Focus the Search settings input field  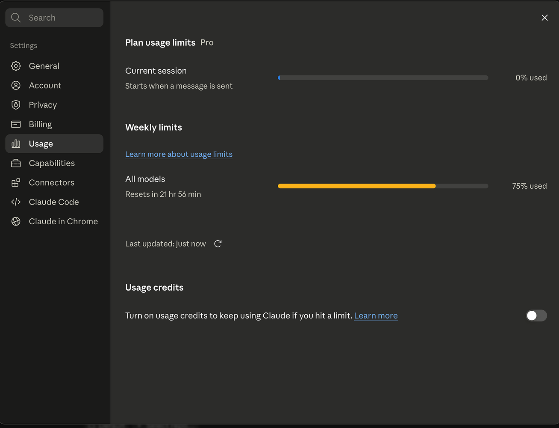(54, 18)
